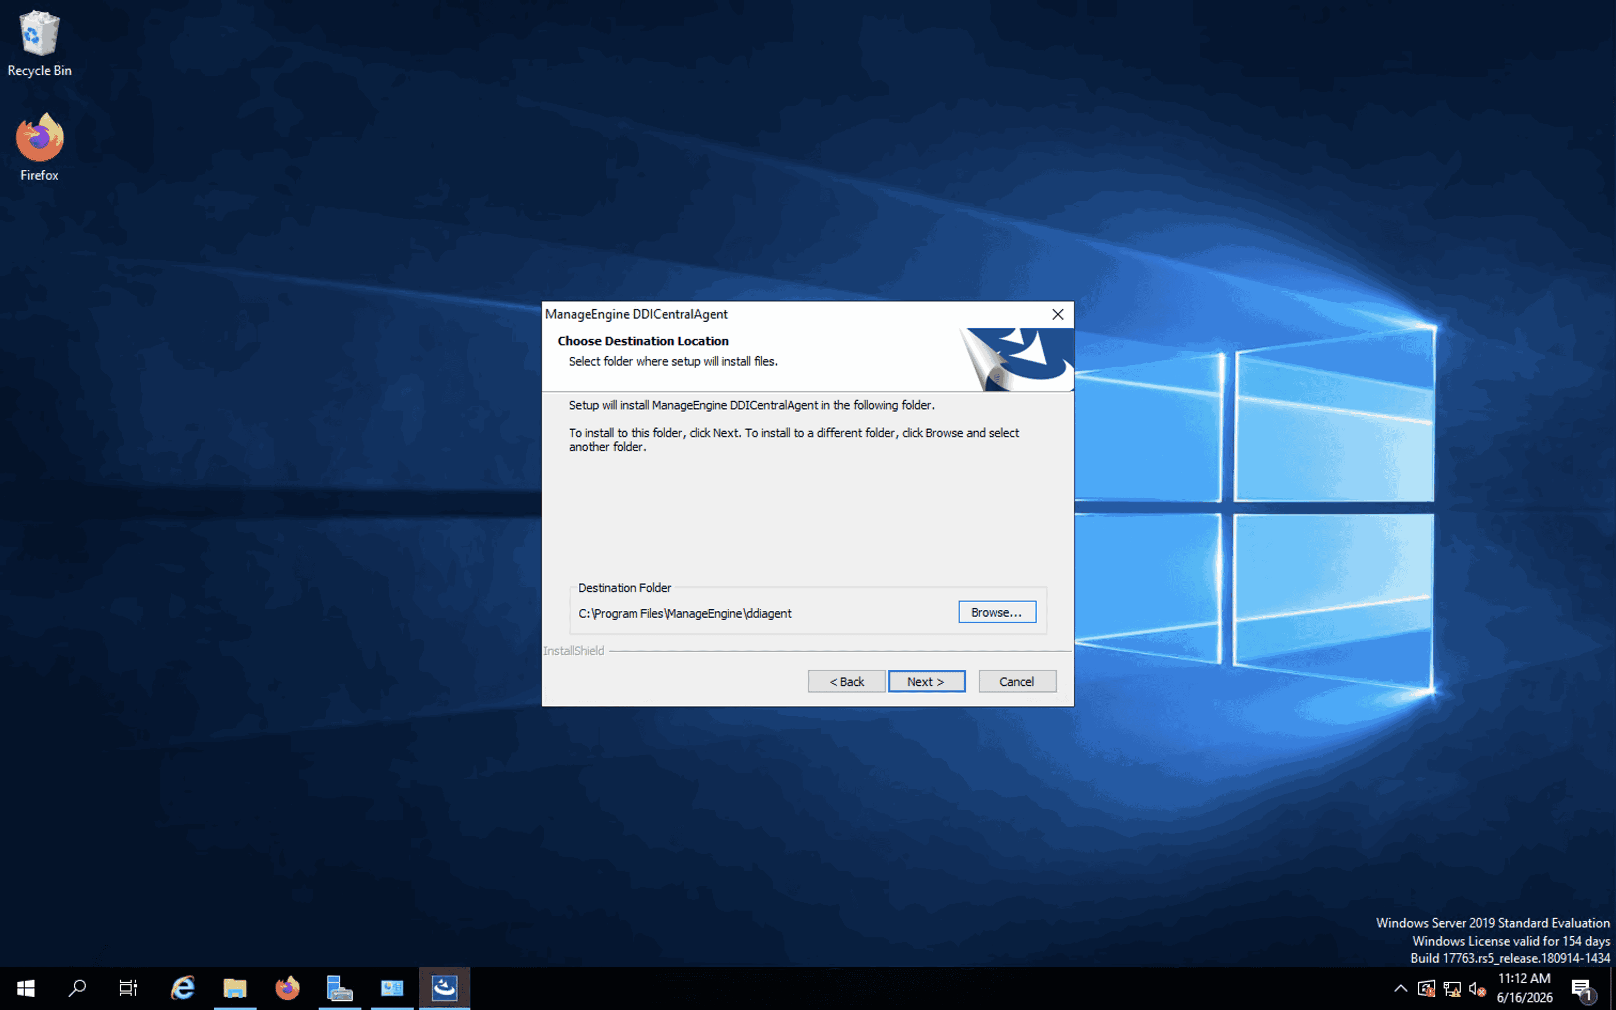Image resolution: width=1616 pixels, height=1010 pixels.
Task: Click Browse... to choose another folder
Action: point(997,612)
